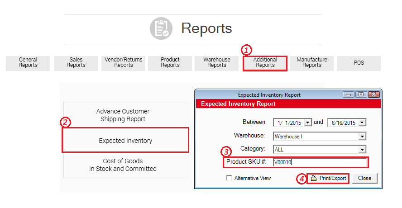Viewport: 402px width, 208px height.
Task: Open the Sales Reports tab
Action: point(76,63)
